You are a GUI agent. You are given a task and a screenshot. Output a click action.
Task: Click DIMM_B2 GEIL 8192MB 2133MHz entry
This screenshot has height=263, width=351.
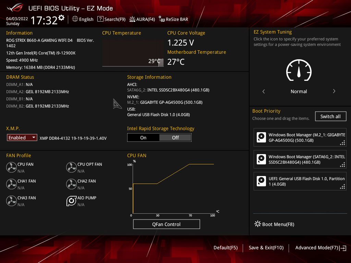(x=38, y=106)
